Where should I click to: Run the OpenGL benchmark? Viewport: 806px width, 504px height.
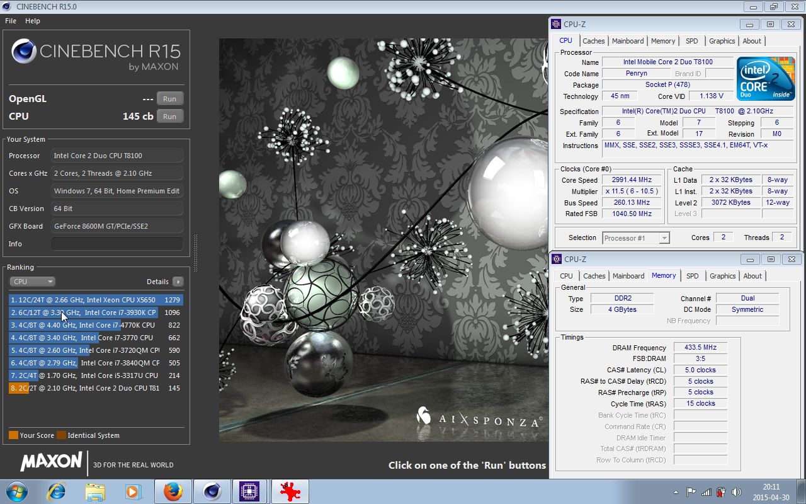[170, 99]
